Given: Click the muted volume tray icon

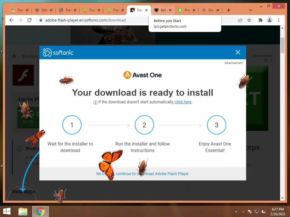Looking at the screenshot, I should click(x=263, y=212).
